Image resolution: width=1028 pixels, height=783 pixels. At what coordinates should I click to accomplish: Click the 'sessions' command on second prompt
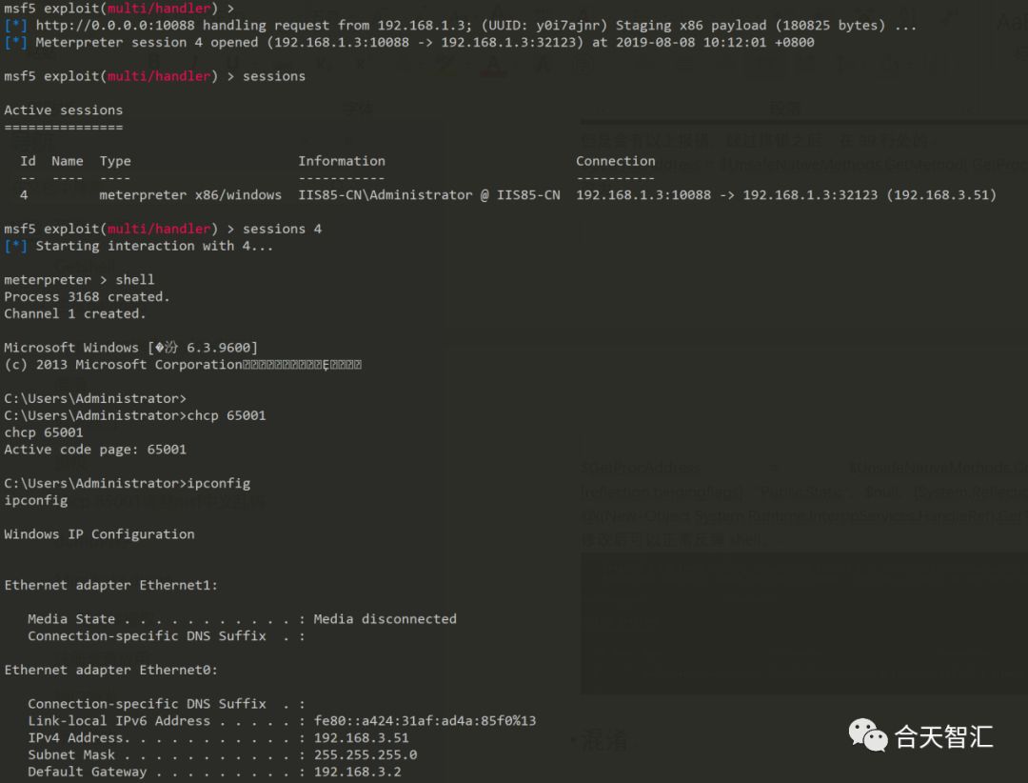coord(274,76)
